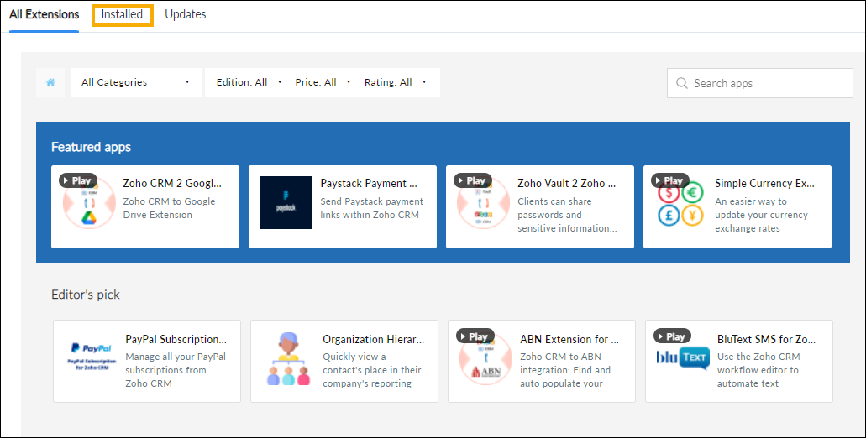Open PayPal Subscription app title
Image resolution: width=866 pixels, height=438 pixels.
(x=176, y=339)
